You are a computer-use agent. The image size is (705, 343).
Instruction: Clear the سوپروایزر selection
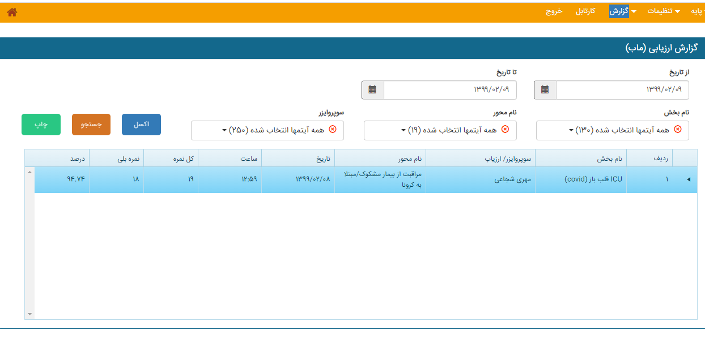[x=333, y=130]
